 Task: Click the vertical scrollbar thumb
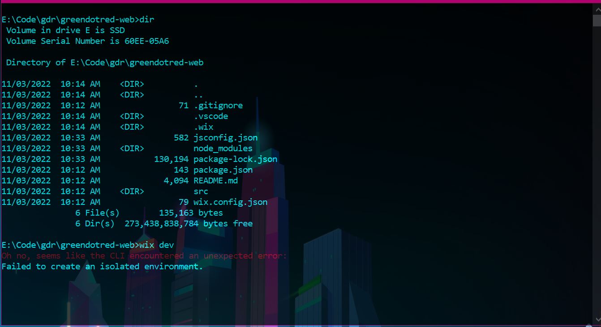[x=597, y=21]
